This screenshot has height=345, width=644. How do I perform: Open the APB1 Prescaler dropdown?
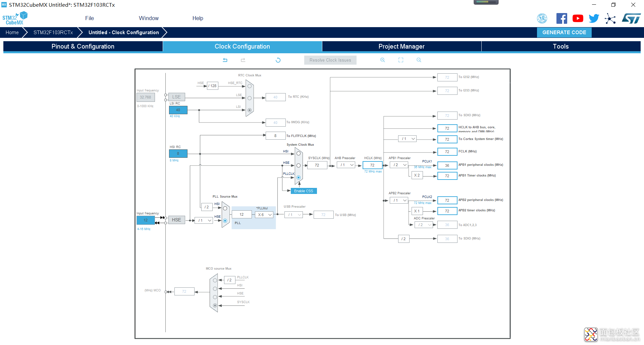coord(399,165)
